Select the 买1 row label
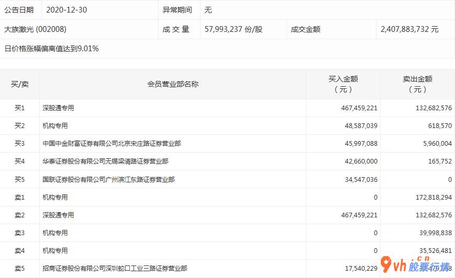Image resolution: width=455 pixels, height=278 pixels. click(x=20, y=108)
